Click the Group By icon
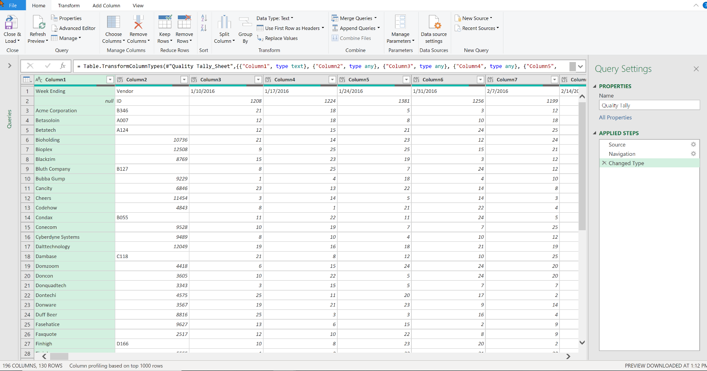This screenshot has height=371, width=707. [245, 22]
